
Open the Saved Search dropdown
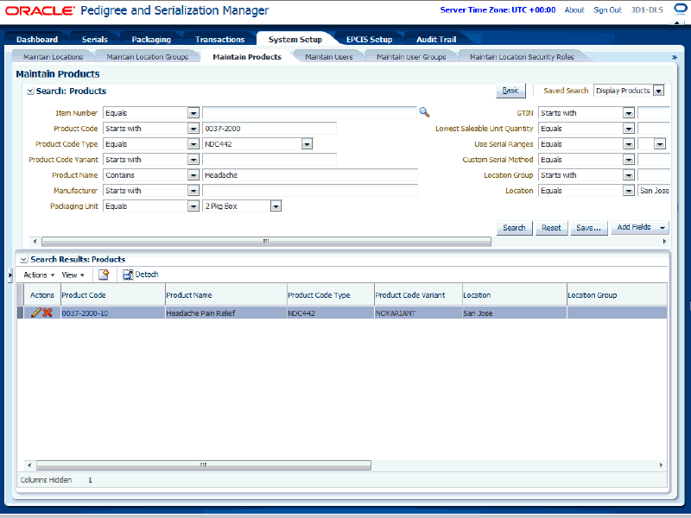(659, 91)
